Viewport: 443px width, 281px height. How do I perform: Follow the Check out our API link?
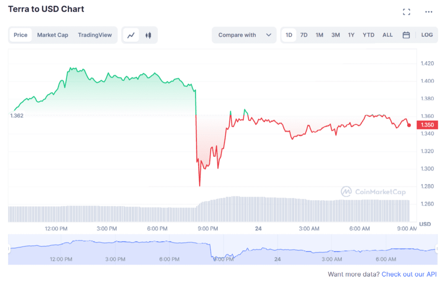click(x=409, y=274)
